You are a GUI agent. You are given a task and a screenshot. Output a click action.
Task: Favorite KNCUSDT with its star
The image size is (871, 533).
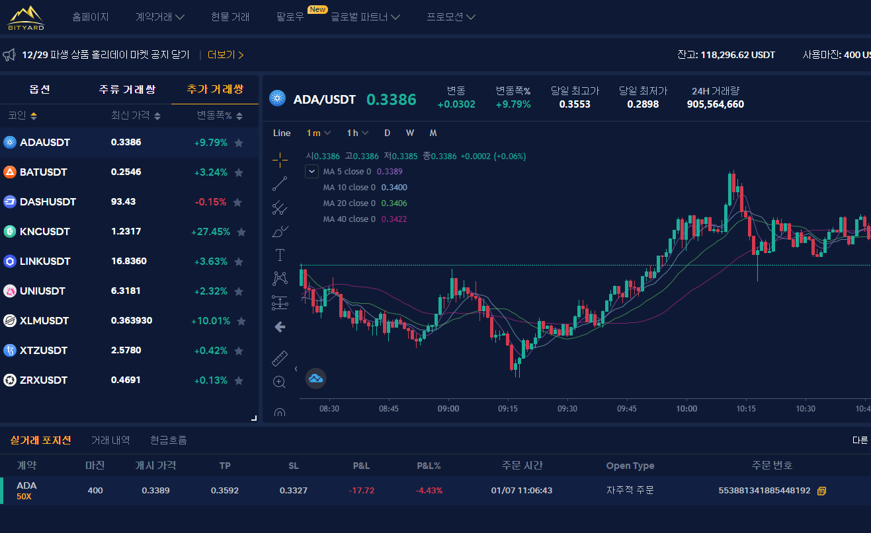241,231
